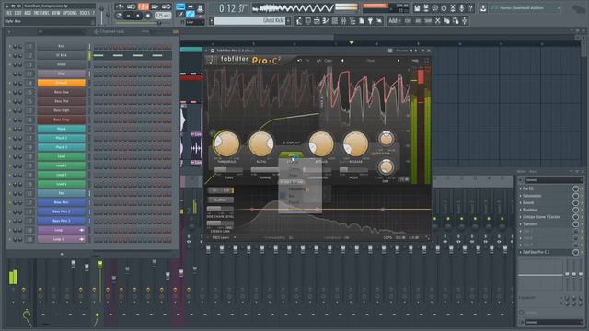589x331 pixels.
Task: Click the render export icon beside save
Action: pyautogui.click(x=426, y=8)
